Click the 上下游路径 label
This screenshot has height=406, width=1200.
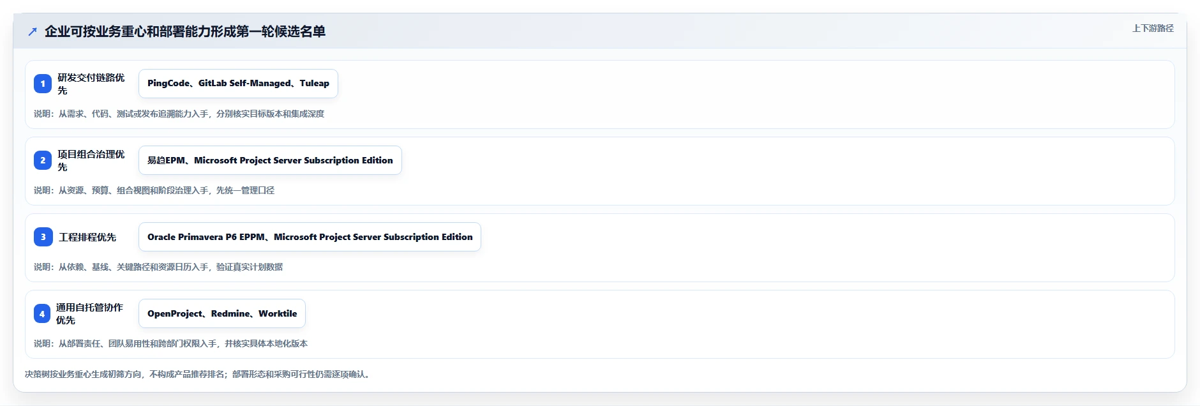[x=1153, y=28]
